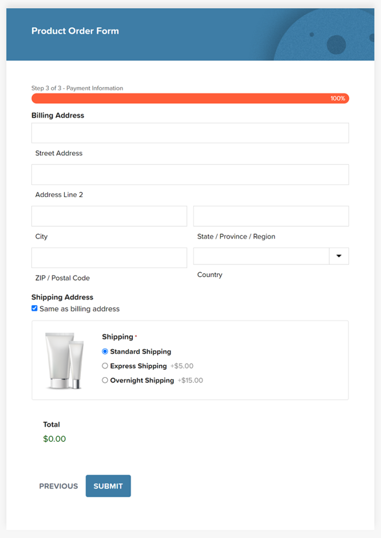
Task: Click the product tube thumbnail image
Action: pos(63,359)
